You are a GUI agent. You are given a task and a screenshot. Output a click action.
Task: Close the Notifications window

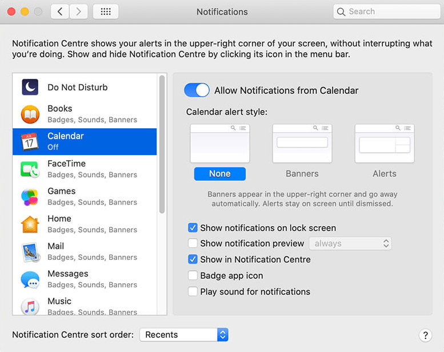click(x=11, y=11)
